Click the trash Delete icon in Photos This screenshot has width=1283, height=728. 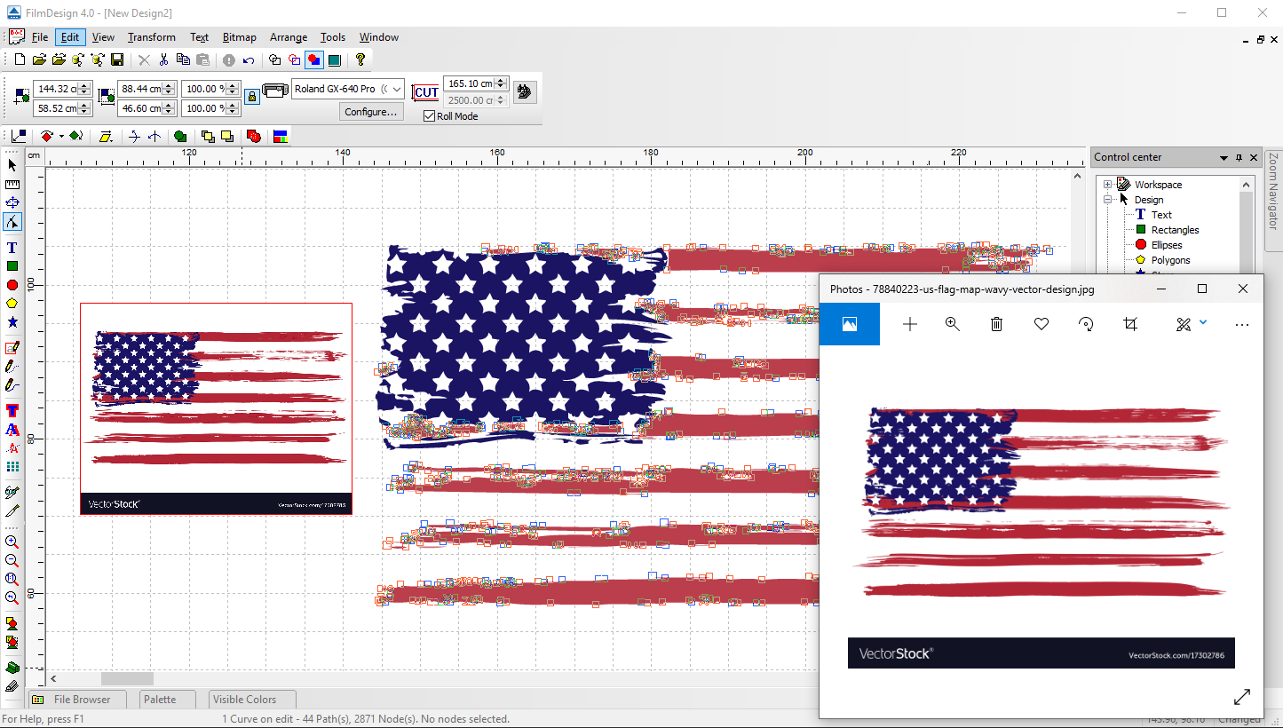point(996,325)
